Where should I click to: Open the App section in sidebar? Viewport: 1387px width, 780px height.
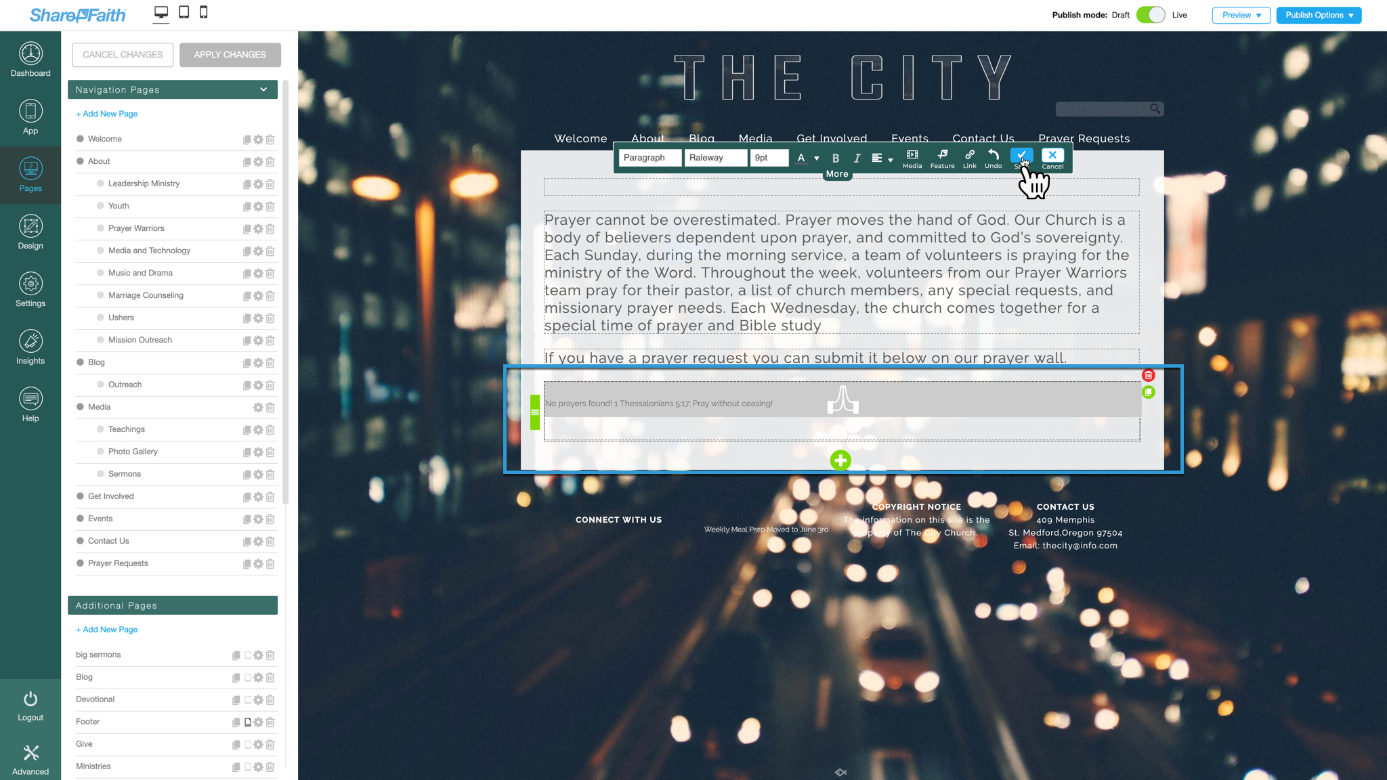pyautogui.click(x=30, y=117)
